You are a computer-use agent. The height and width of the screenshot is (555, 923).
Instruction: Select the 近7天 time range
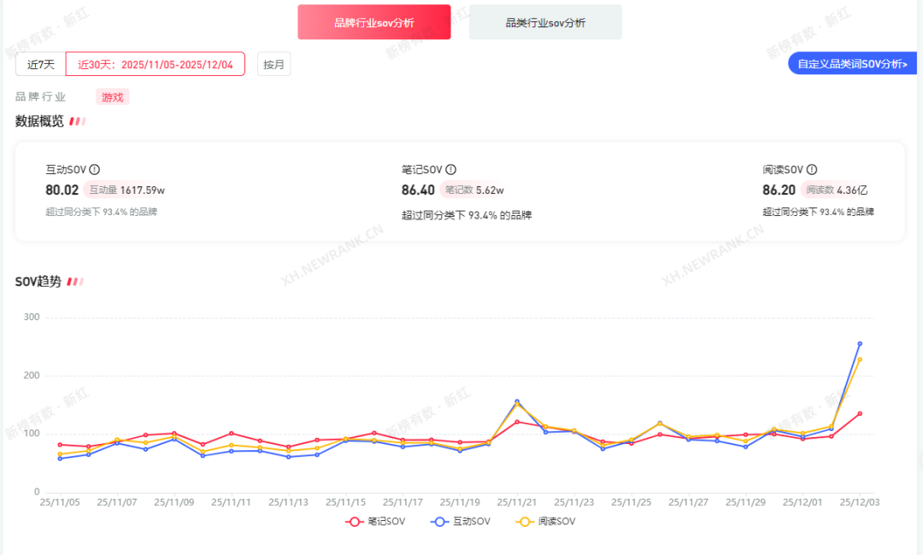pyautogui.click(x=40, y=64)
